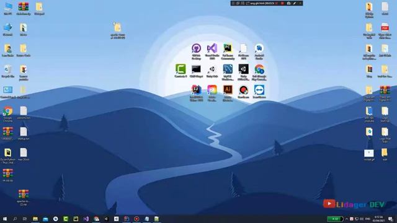Viewport: 397px width, 223px height.
Task: Open the Chrome profile shortcut with blue badge
Action: point(259,72)
